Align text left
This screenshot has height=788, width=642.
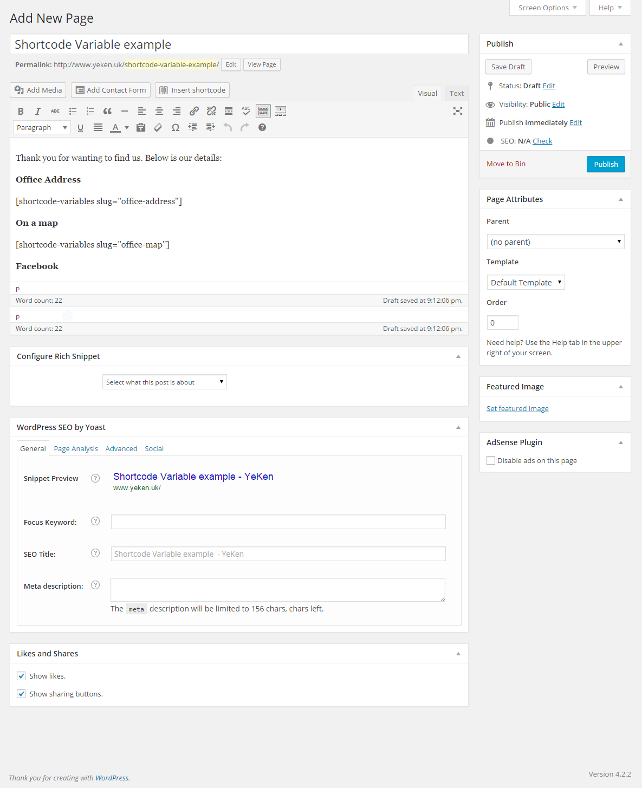click(x=142, y=111)
